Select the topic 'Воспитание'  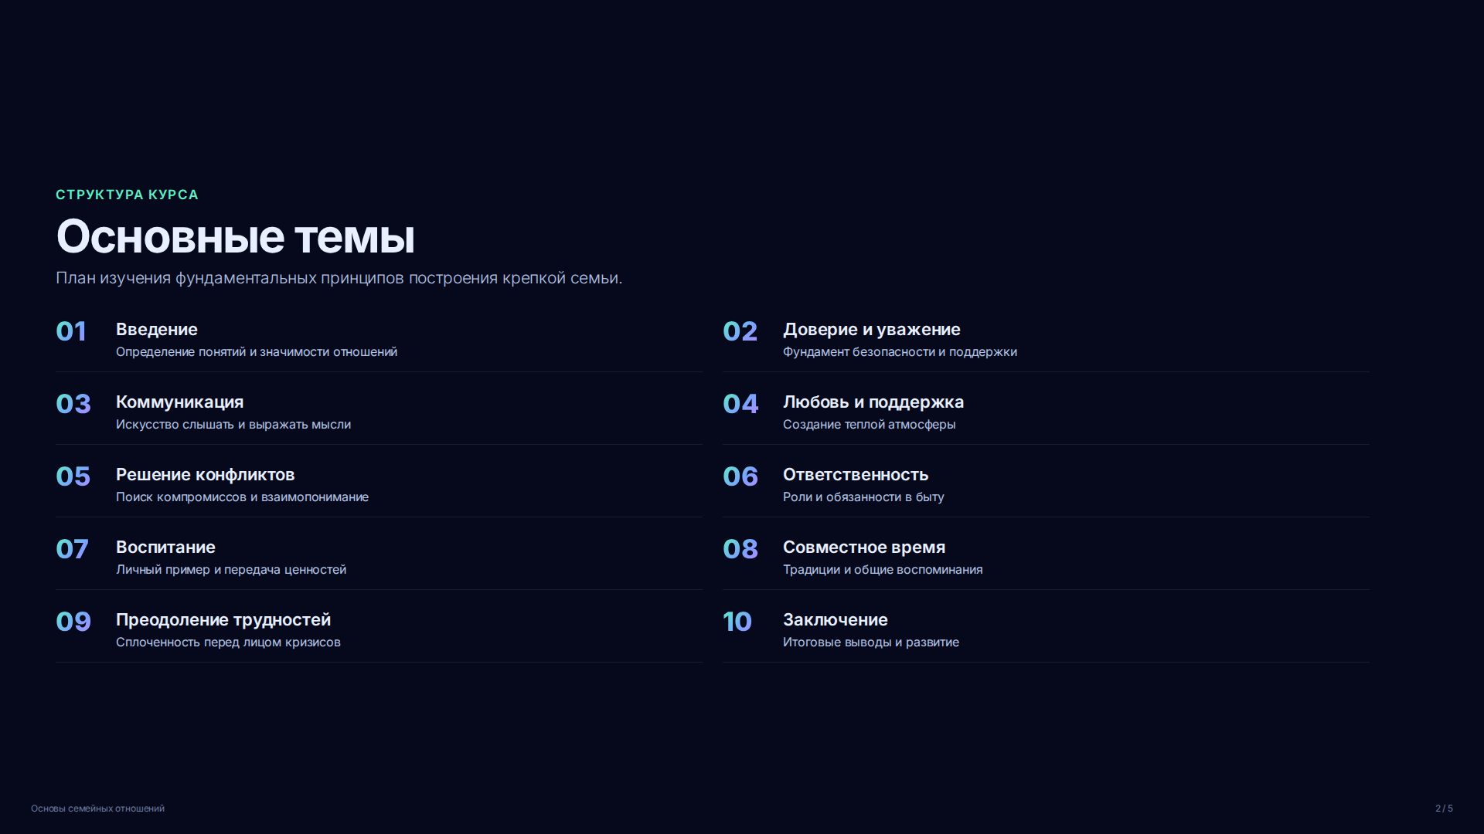tap(165, 548)
